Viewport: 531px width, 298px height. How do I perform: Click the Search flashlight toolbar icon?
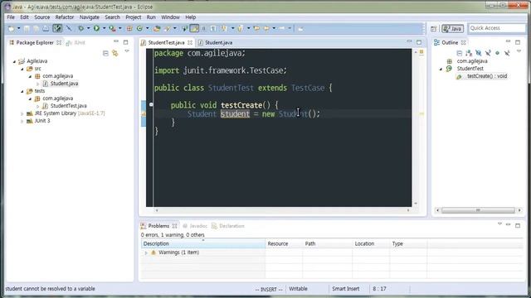click(167, 28)
